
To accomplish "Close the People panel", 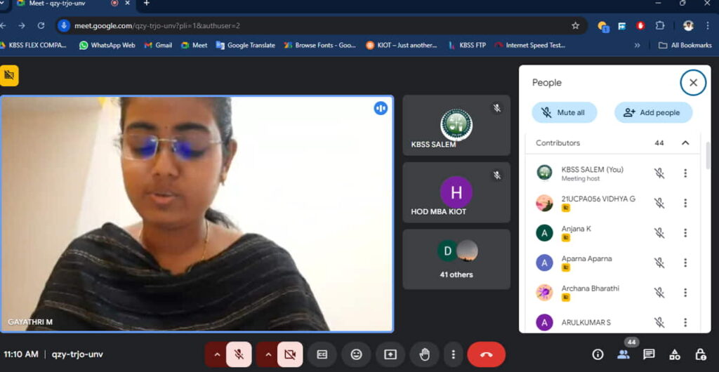I will coord(693,82).
